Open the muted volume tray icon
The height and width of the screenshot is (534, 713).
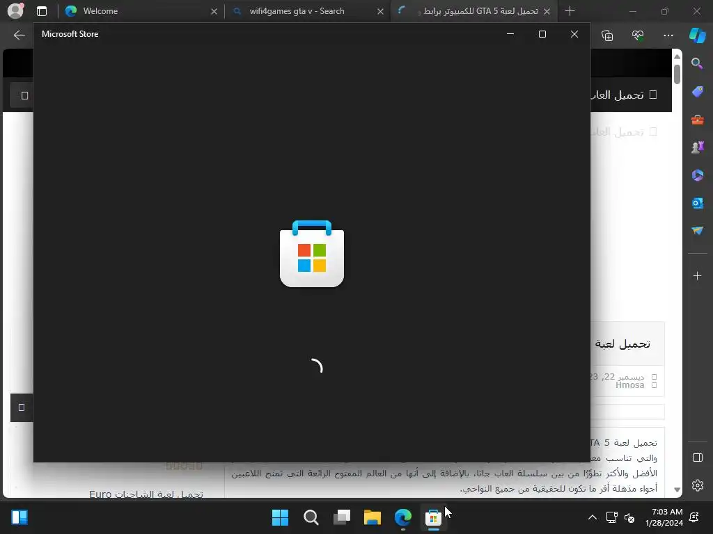pyautogui.click(x=629, y=517)
